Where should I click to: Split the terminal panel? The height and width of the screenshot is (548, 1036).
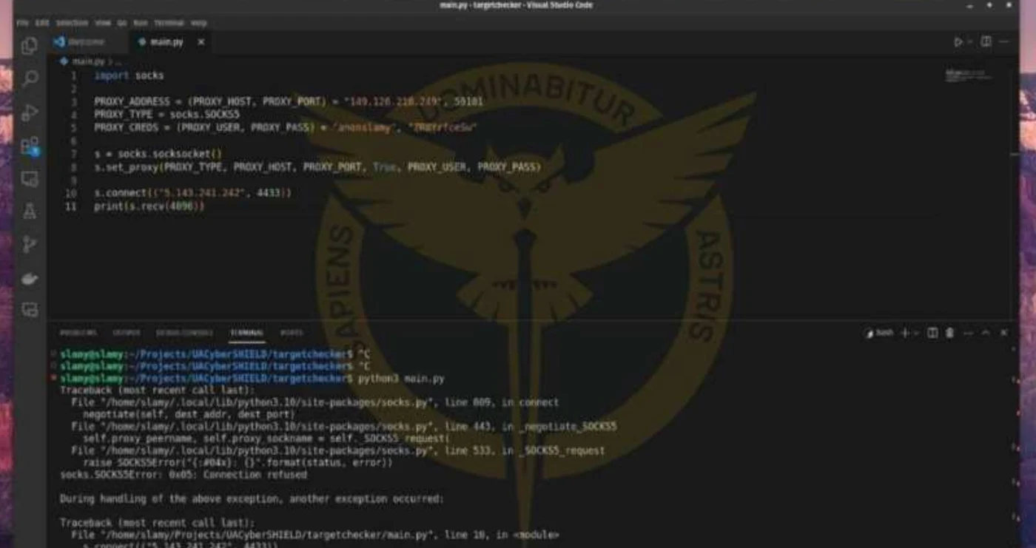coord(932,334)
